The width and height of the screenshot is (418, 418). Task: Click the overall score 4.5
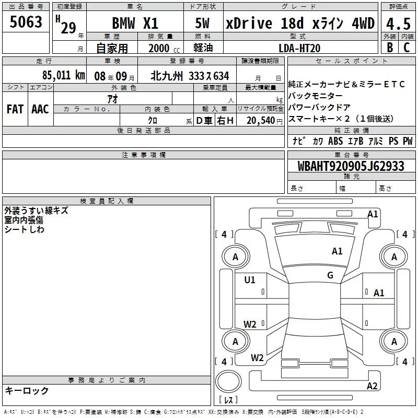click(398, 24)
